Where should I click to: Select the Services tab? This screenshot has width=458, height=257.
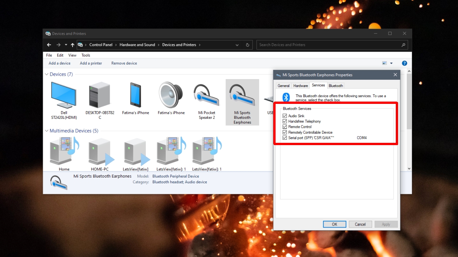[x=318, y=85]
